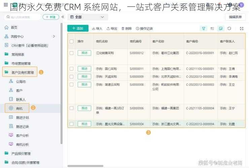249x168 pixels.
Task: Click 跟进 button for row SJ0000004
Action: coord(84,124)
